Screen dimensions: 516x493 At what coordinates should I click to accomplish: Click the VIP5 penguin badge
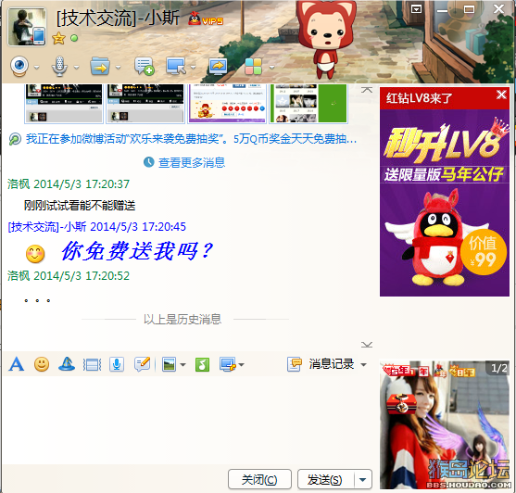206,19
